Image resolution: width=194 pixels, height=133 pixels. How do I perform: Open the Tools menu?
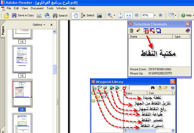coord(50,8)
